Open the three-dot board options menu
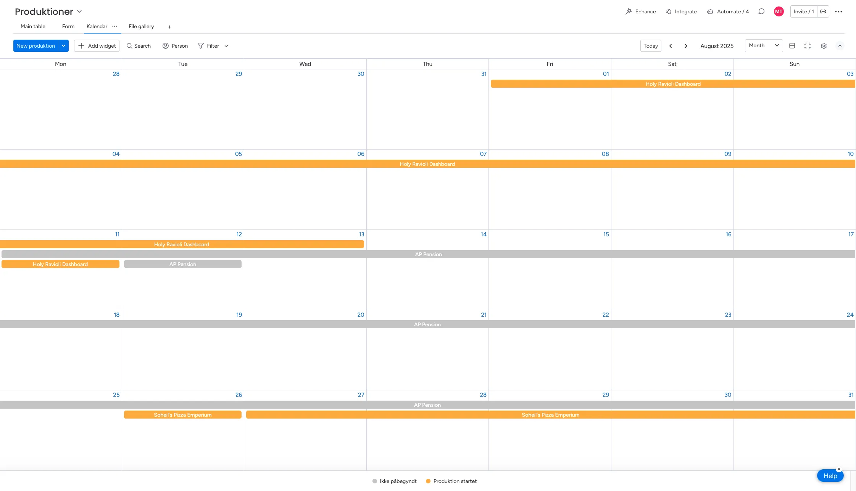Screen dimensions: 856x491 pos(838,11)
